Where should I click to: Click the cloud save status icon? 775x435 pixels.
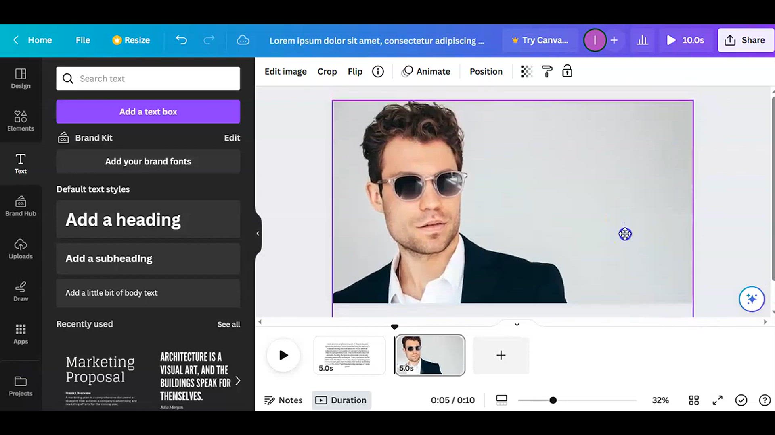point(243,40)
